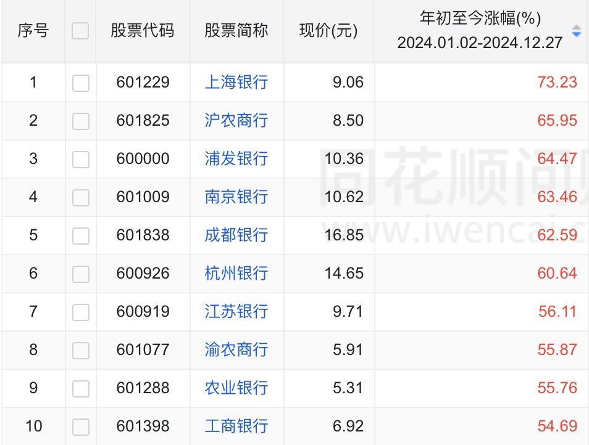Image resolution: width=589 pixels, height=445 pixels.
Task: Select stock code 600926
Action: point(143,273)
